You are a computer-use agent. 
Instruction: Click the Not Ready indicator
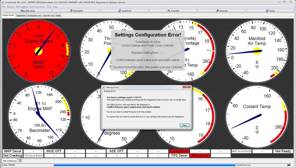(x=283, y=151)
